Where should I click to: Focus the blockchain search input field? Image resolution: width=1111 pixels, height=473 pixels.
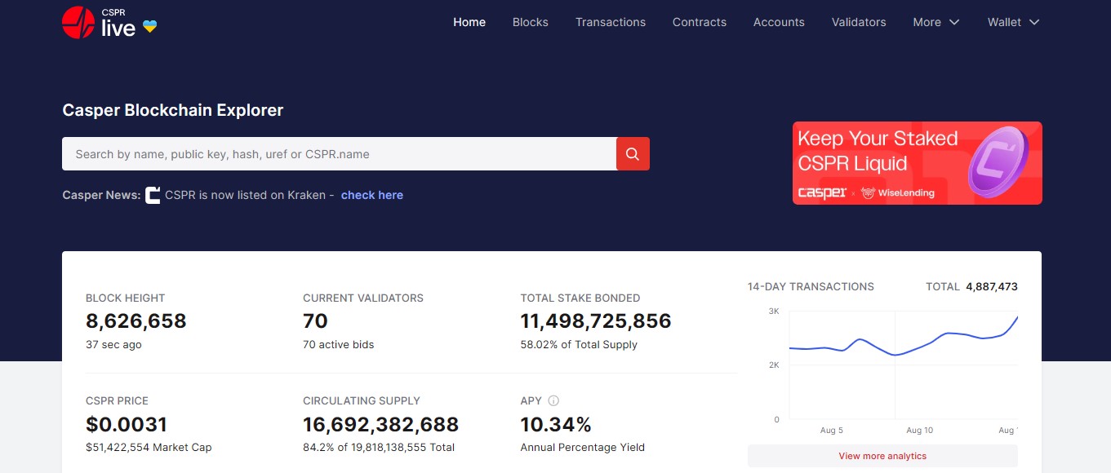click(x=339, y=154)
